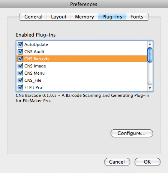Uncheck the FTPit Pro checkbox
The height and width of the screenshot is (173, 168).
click(20, 87)
